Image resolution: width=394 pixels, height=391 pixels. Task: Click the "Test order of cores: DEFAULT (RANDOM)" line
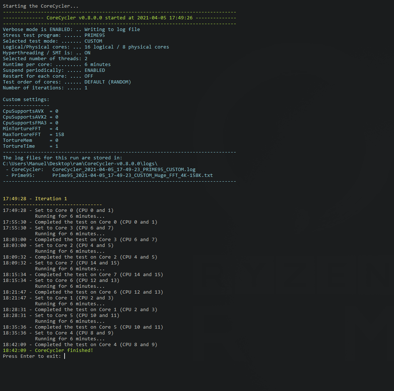pos(67,82)
